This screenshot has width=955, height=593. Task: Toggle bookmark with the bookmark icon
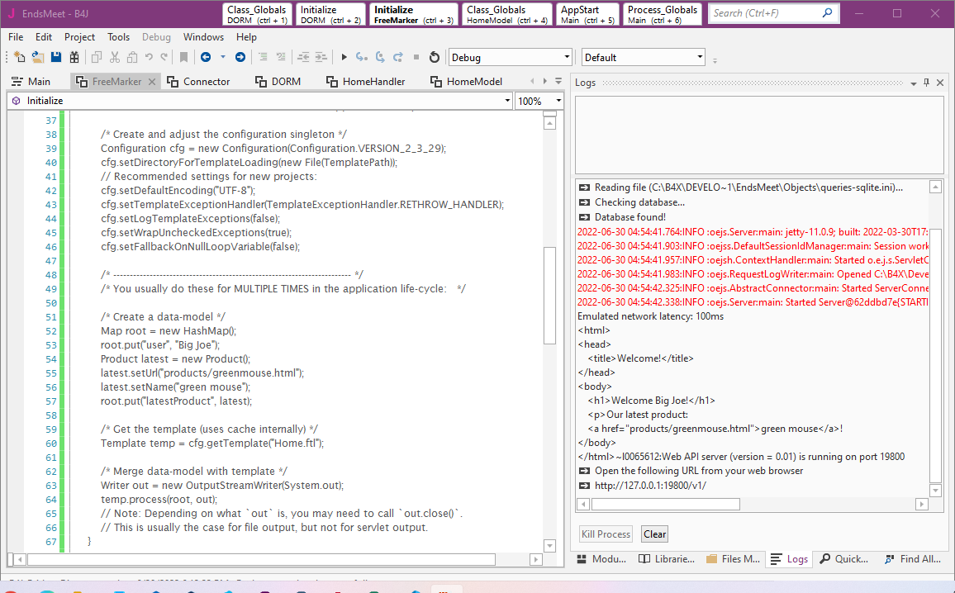pyautogui.click(x=183, y=57)
